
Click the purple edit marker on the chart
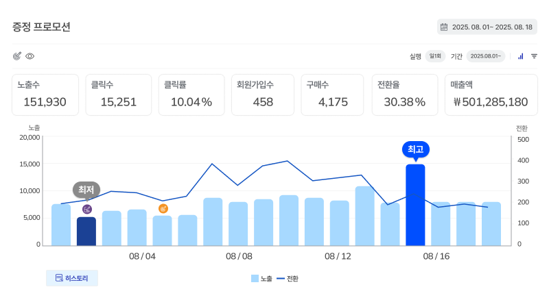click(87, 209)
